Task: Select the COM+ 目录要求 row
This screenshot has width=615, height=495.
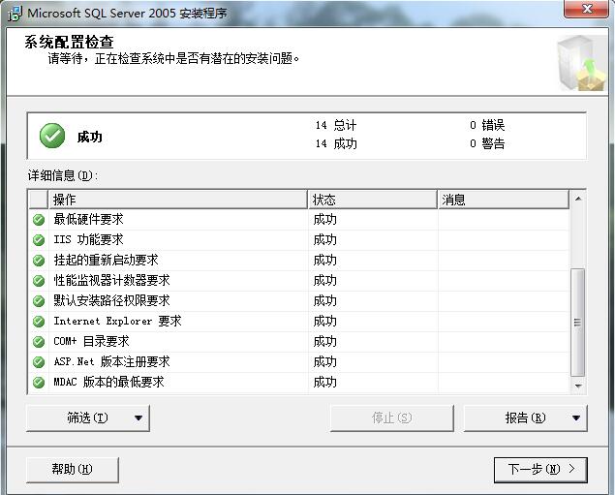Action: pyautogui.click(x=299, y=342)
